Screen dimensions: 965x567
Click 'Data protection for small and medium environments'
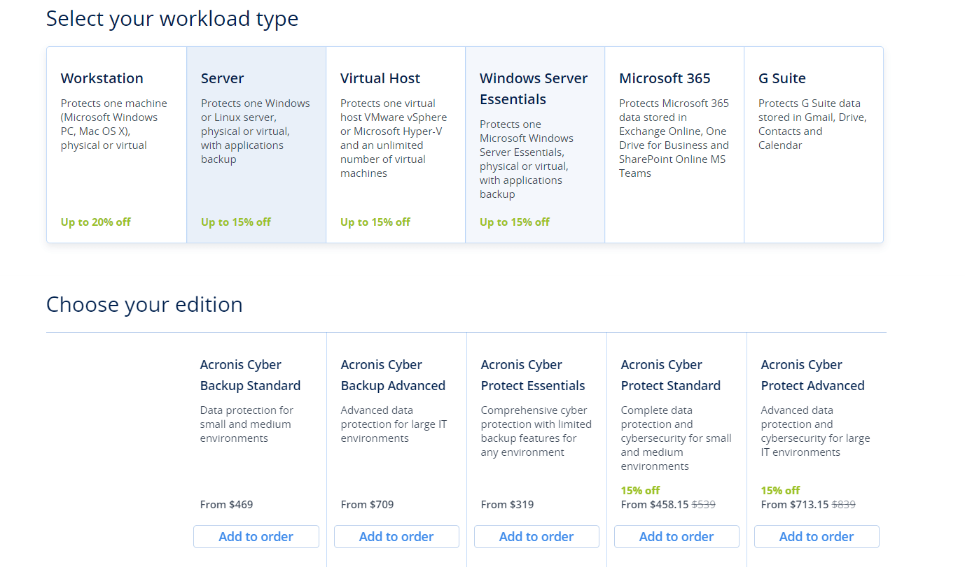[x=247, y=424]
